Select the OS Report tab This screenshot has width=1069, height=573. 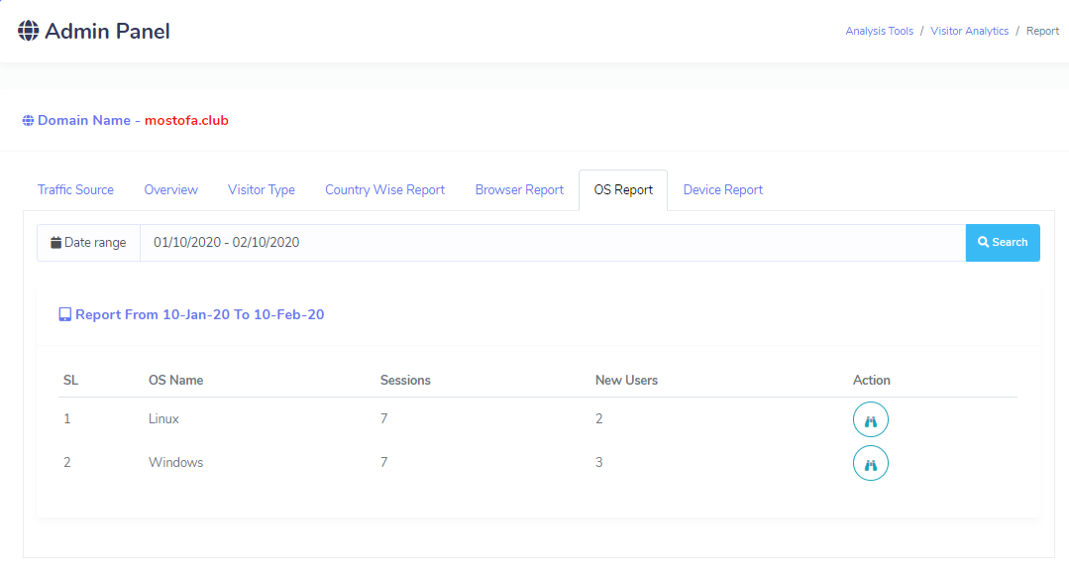click(x=623, y=190)
